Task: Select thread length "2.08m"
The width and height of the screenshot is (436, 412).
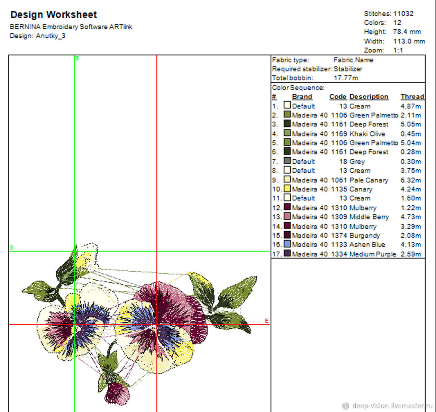Action: pyautogui.click(x=411, y=236)
